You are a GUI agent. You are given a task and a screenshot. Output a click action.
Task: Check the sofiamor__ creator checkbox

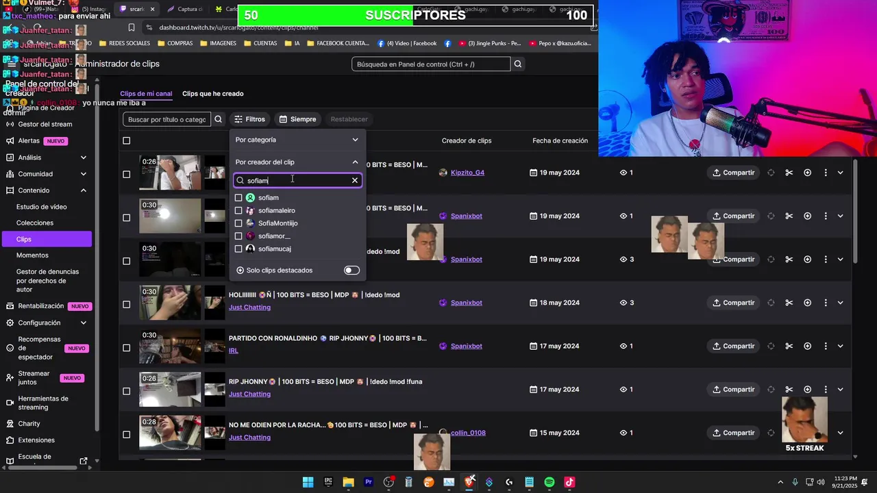point(238,236)
